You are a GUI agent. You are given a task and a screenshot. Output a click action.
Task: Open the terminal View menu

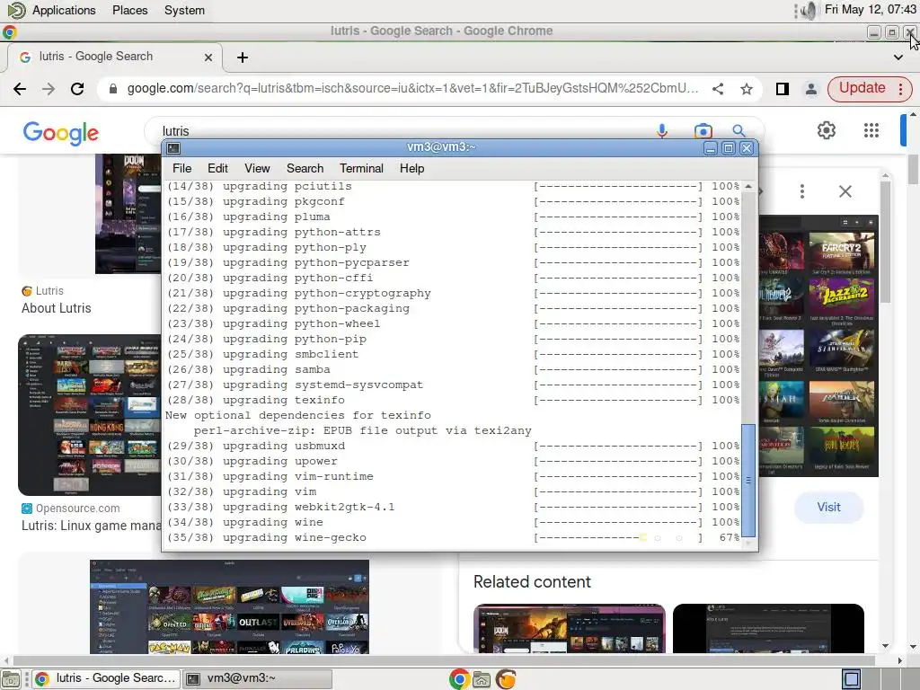click(257, 168)
